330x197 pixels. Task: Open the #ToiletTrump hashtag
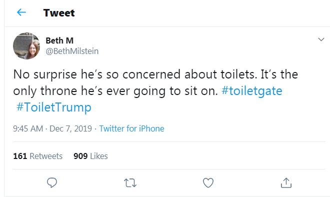pos(54,107)
